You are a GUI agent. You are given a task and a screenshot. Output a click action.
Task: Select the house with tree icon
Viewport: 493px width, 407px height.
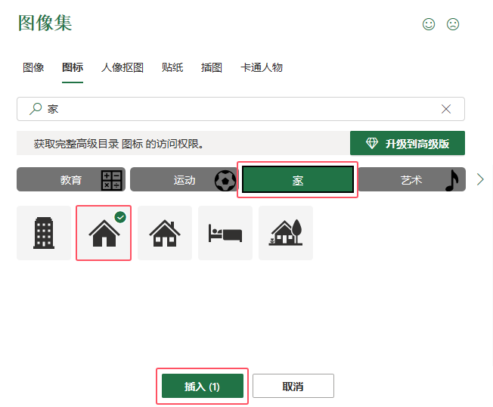(x=286, y=233)
